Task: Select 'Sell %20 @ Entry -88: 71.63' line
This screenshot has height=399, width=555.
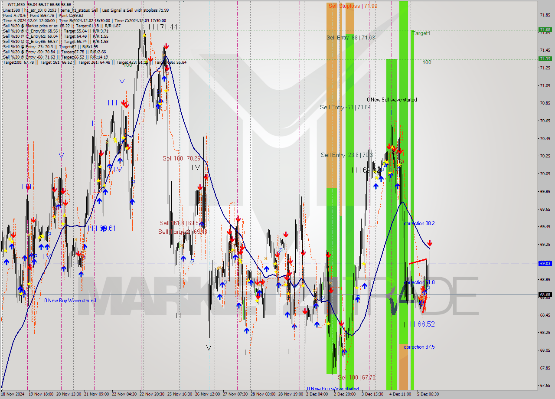Action: pyautogui.click(x=55, y=57)
